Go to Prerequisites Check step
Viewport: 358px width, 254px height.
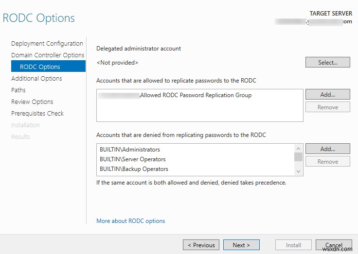(37, 113)
